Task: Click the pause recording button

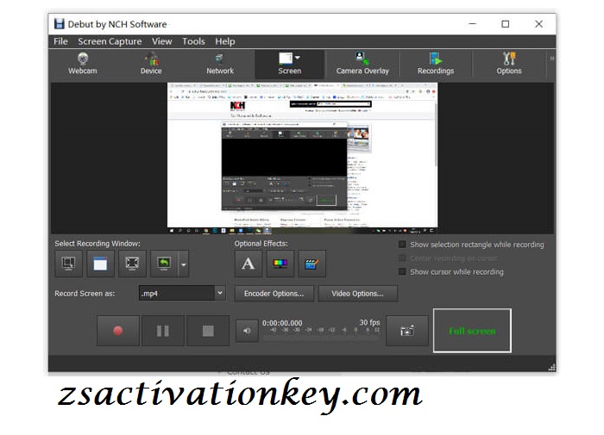Action: pos(163,331)
